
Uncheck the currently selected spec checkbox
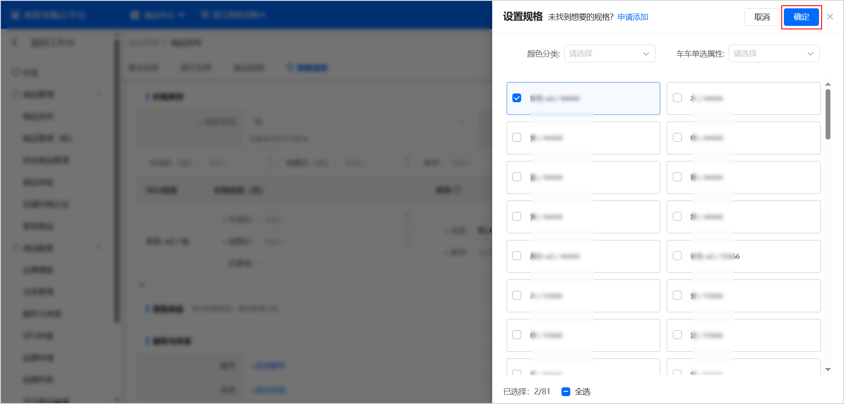pos(517,98)
